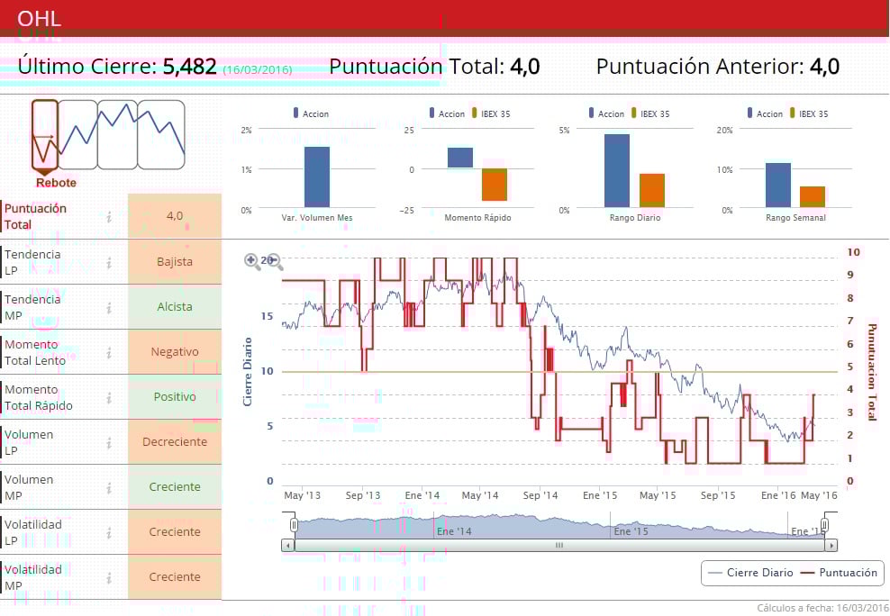Viewport: 890px width, 616px height.
Task: Click the Puntuación Anterior 4,0 heading
Action: click(718, 67)
